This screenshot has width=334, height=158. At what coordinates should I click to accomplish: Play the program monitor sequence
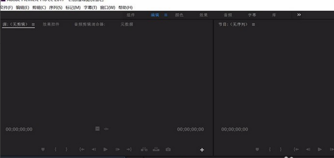pyautogui.click(x=320, y=149)
